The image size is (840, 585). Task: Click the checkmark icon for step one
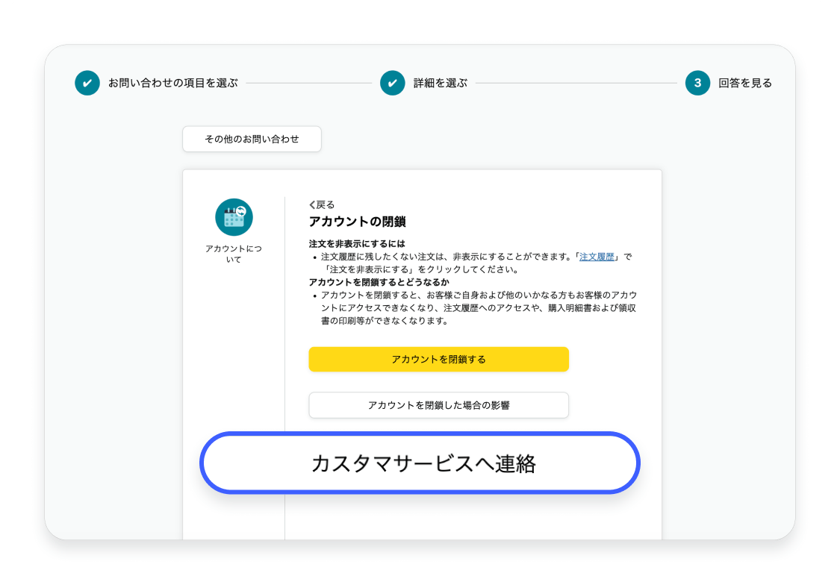coord(87,83)
